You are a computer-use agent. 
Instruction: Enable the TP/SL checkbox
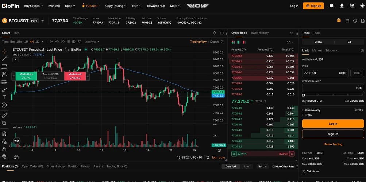coord(303,115)
